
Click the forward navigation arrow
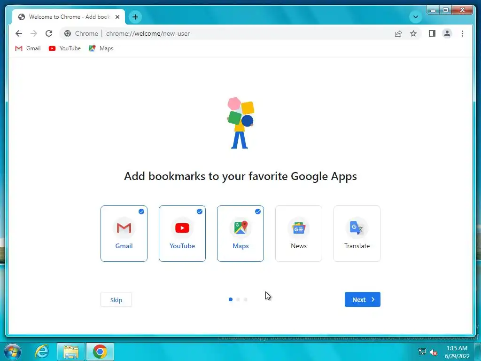[x=34, y=33]
